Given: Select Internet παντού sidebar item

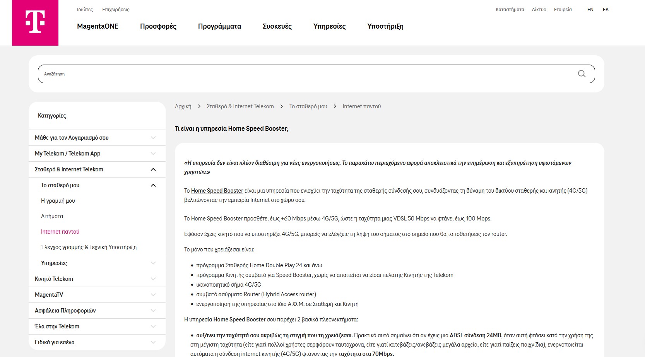Looking at the screenshot, I should coord(60,232).
